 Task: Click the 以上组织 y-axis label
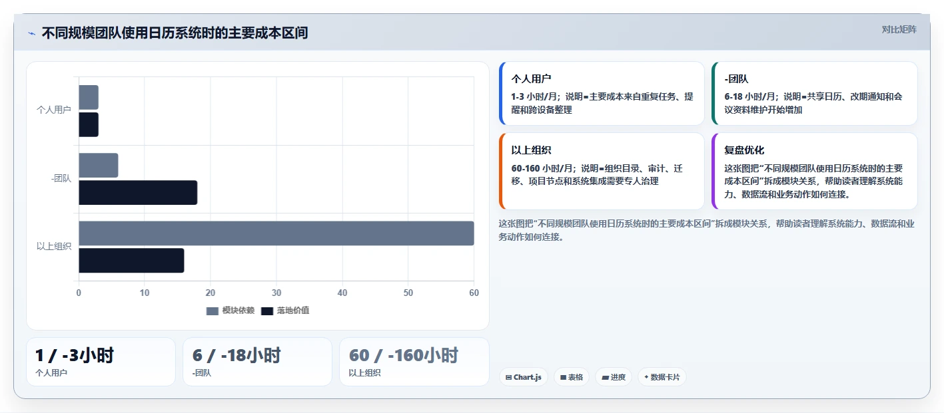point(54,247)
